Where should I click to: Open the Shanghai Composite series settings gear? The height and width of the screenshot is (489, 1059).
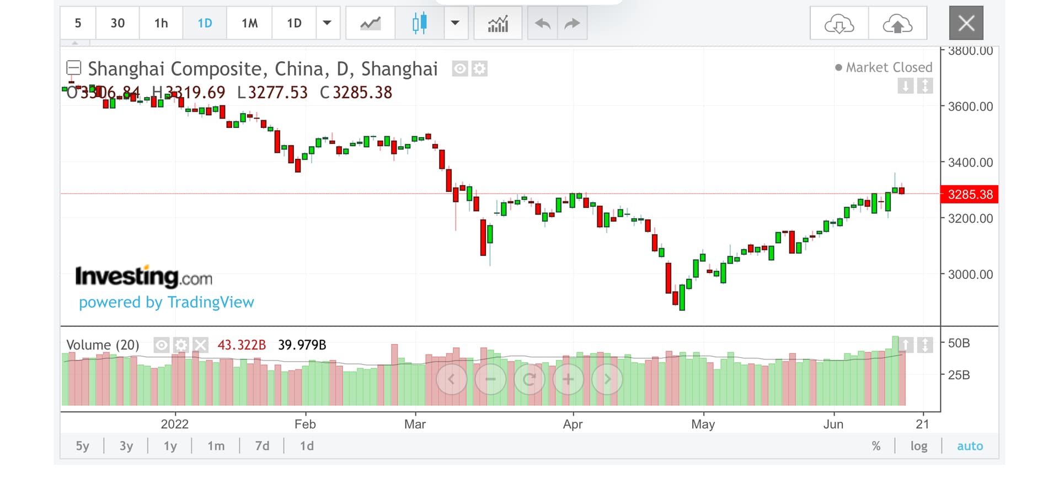coord(480,69)
